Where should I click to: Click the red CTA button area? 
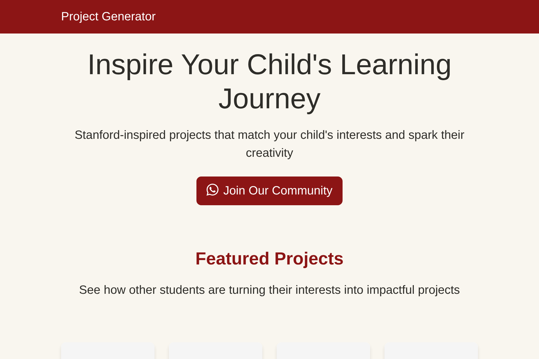[x=269, y=191]
